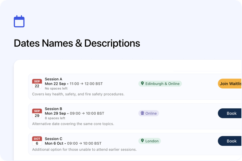This screenshot has height=161, width=242.
Task: Open the Session C title
Action: click(54, 139)
